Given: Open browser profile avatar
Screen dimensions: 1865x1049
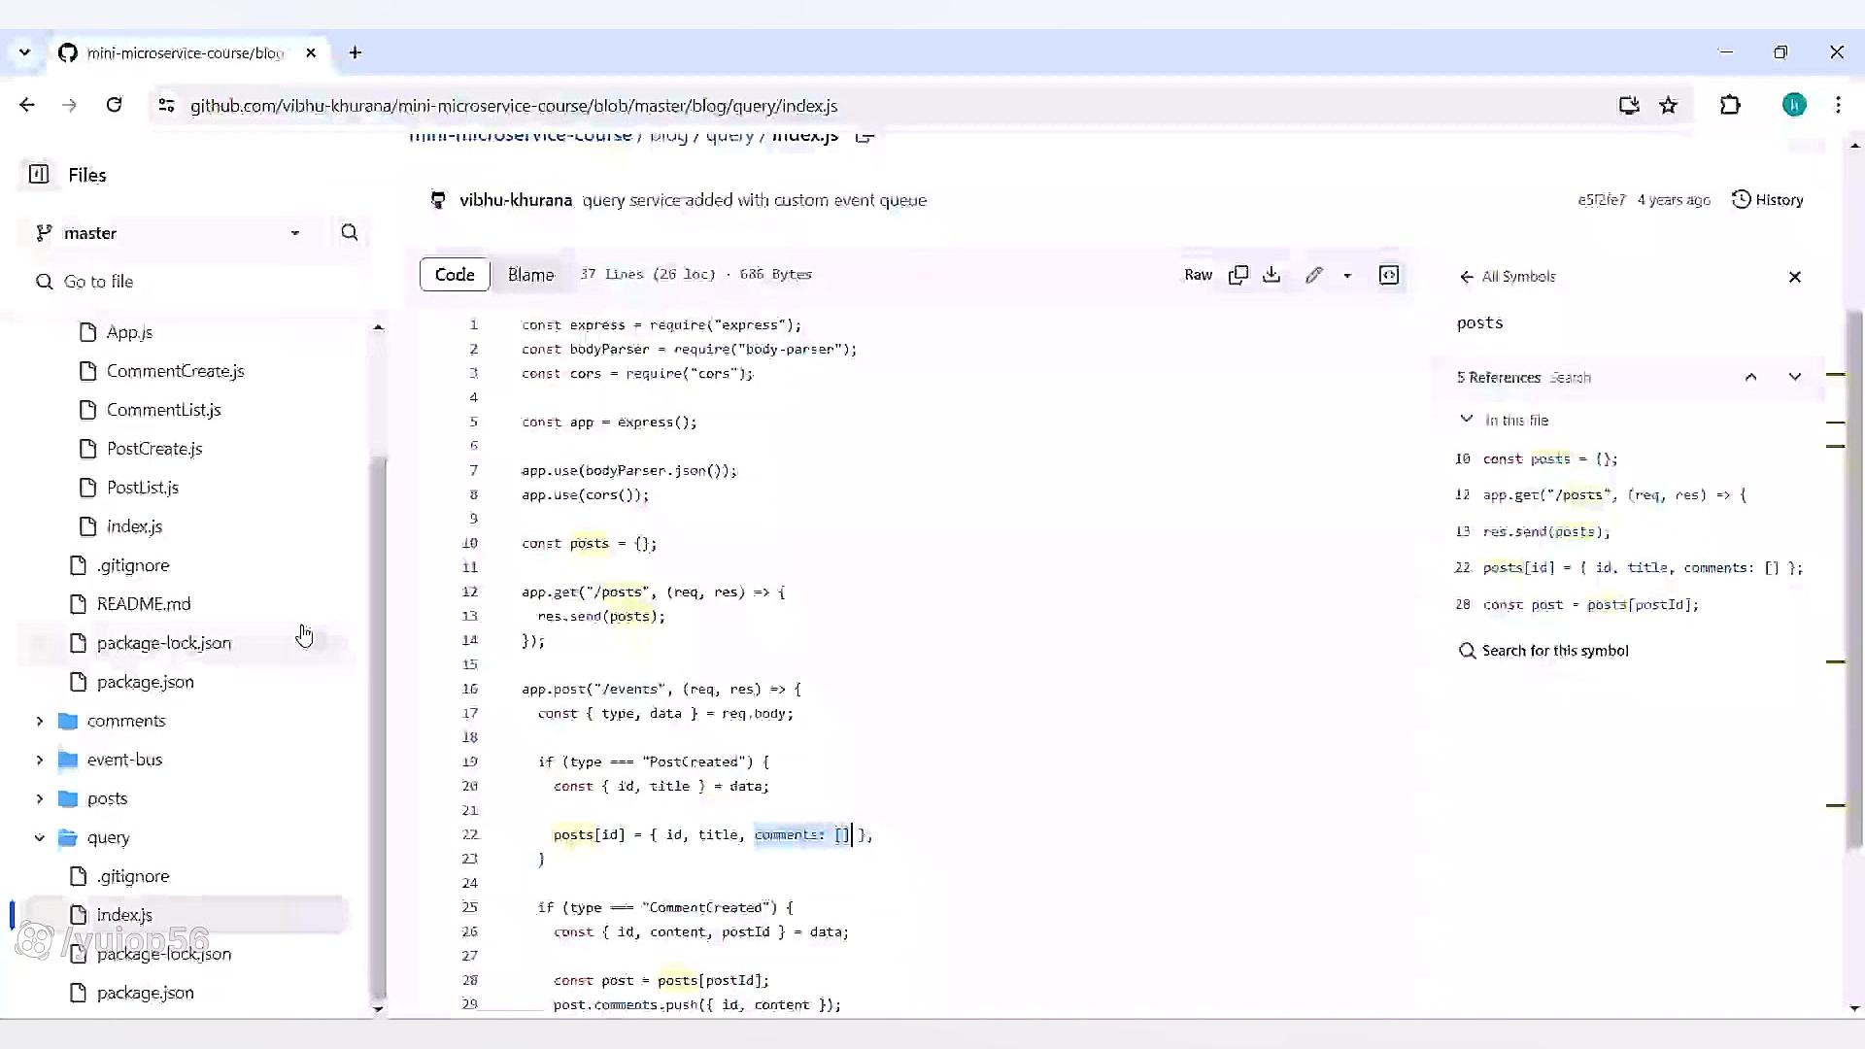Looking at the screenshot, I should pos(1794,105).
